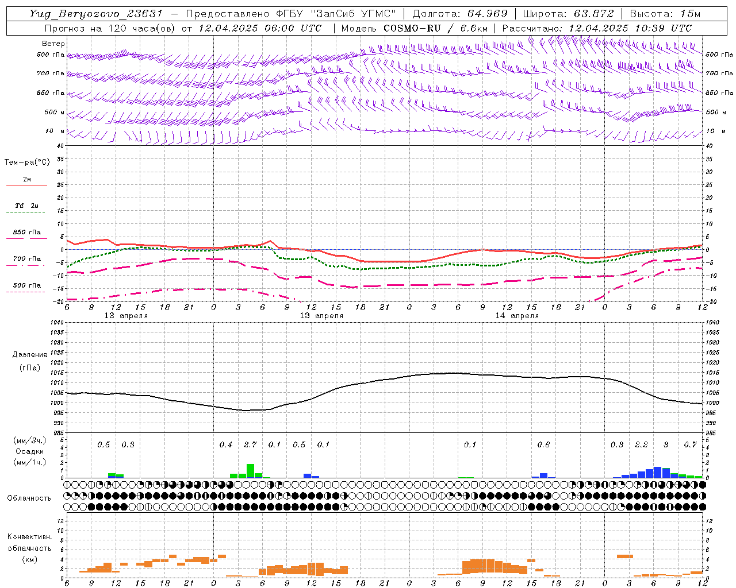Click the 2.7 three-hour precipitation value

pos(250,445)
